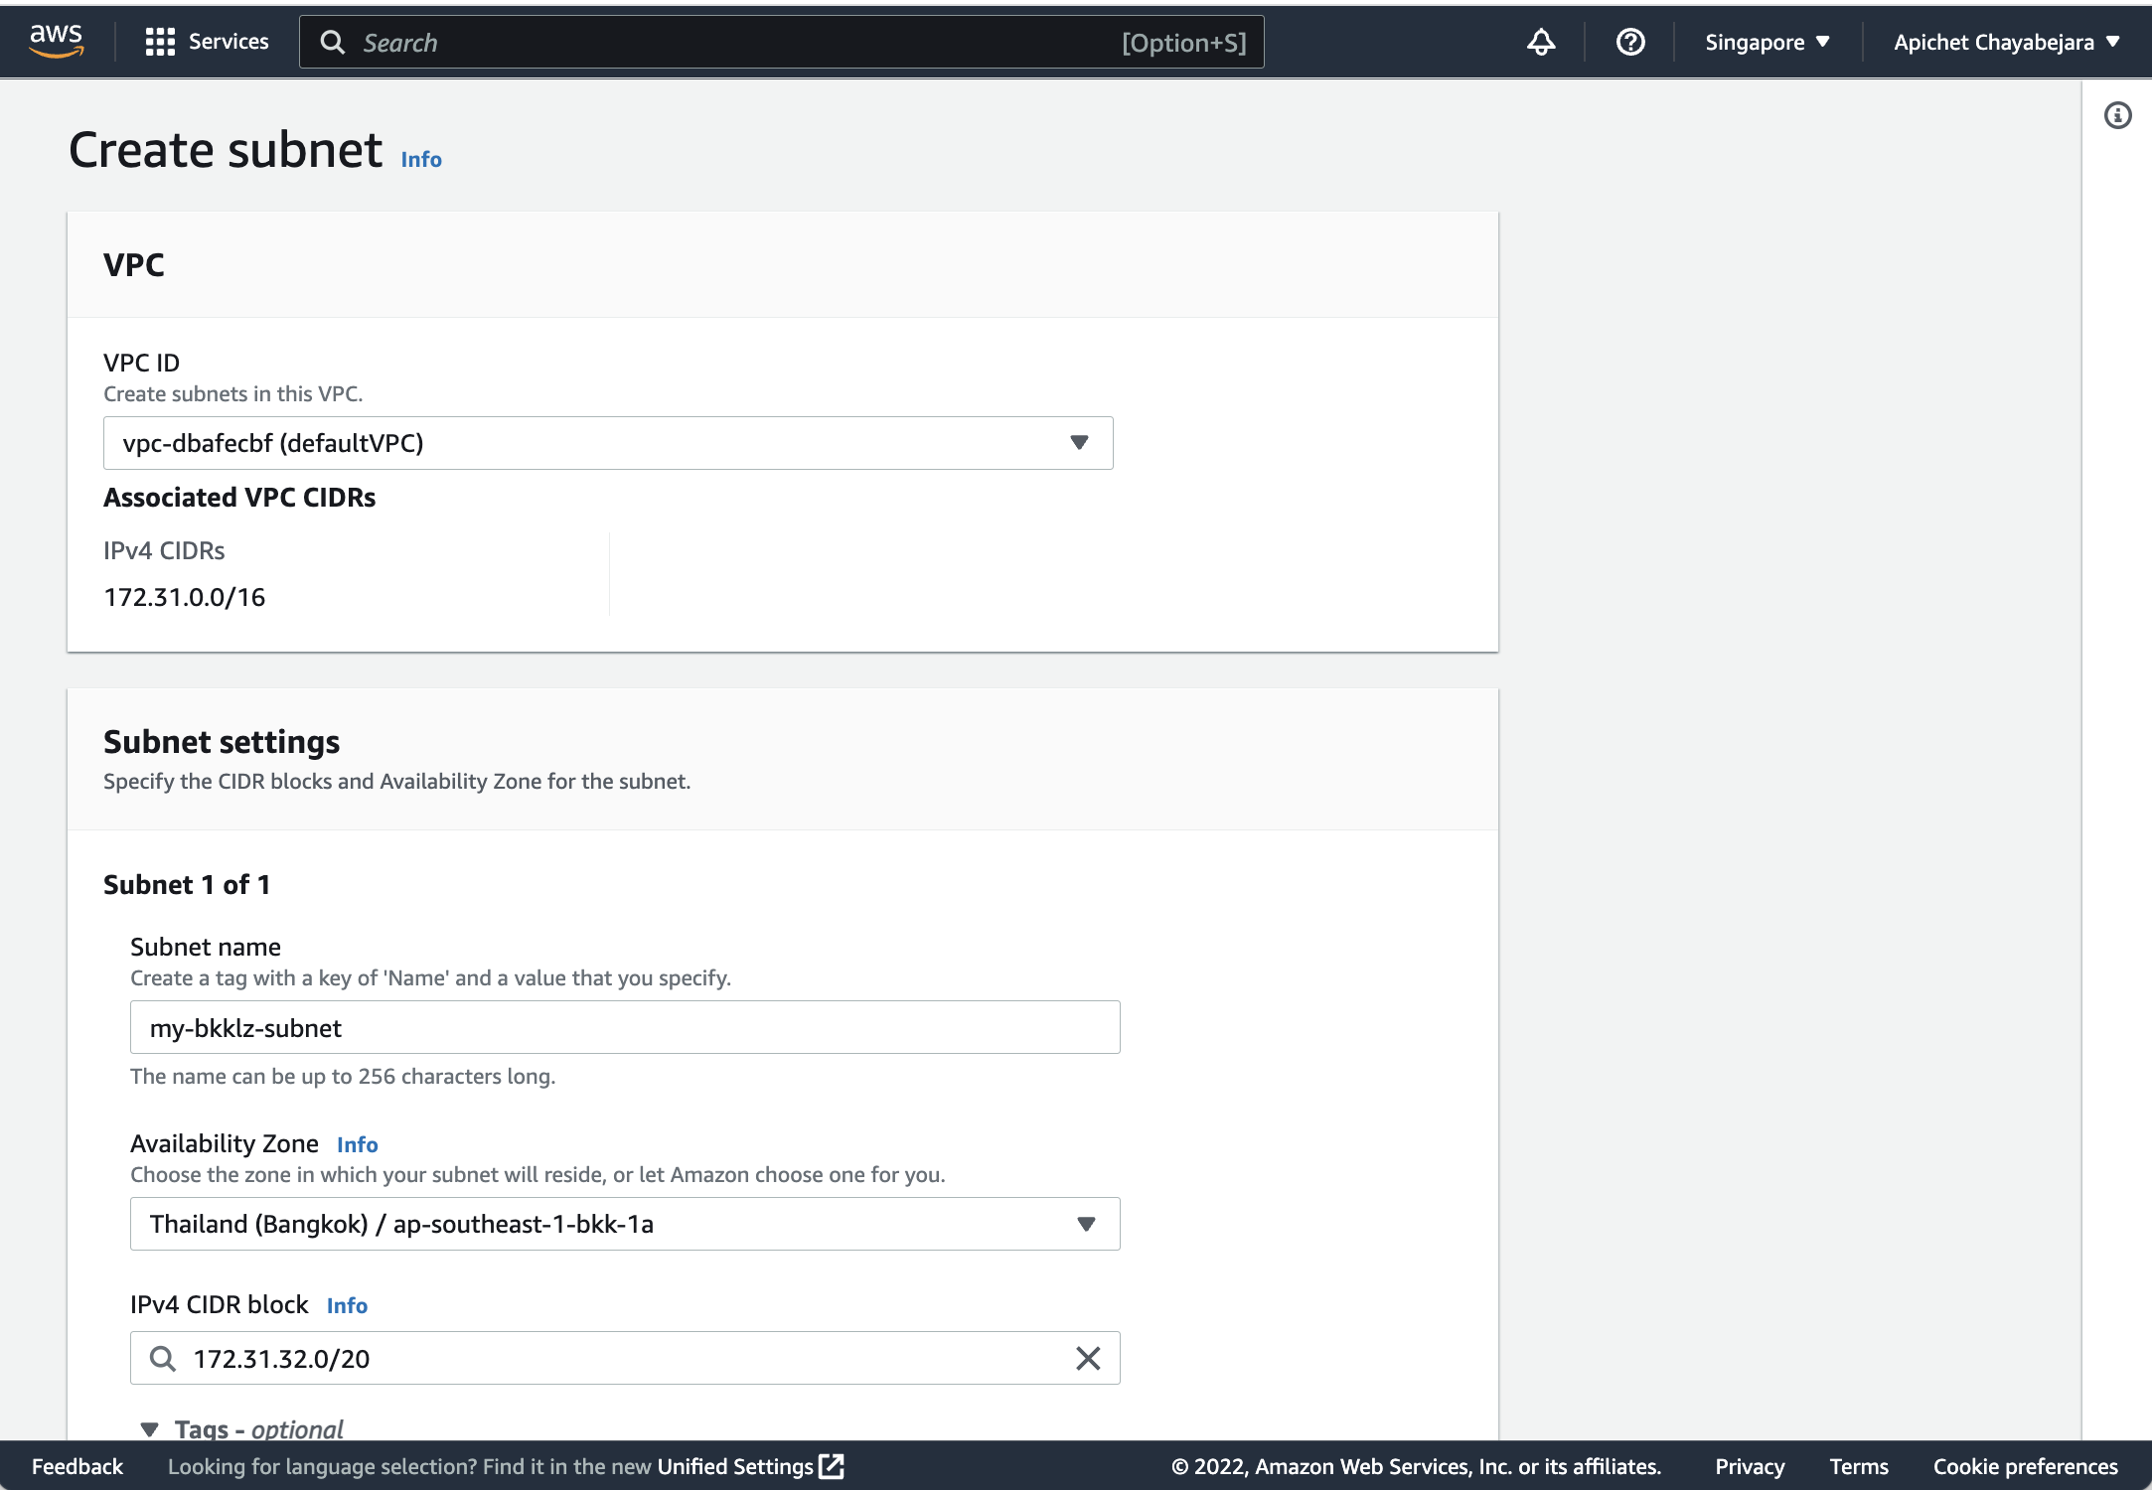Image resolution: width=2152 pixels, height=1490 pixels.
Task: Click Info link beside IPv4 CIDR block
Action: [x=347, y=1305]
